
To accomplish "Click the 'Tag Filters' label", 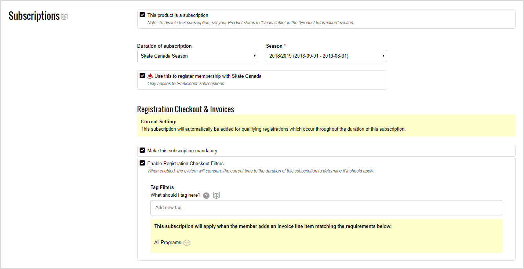I will tap(162, 188).
